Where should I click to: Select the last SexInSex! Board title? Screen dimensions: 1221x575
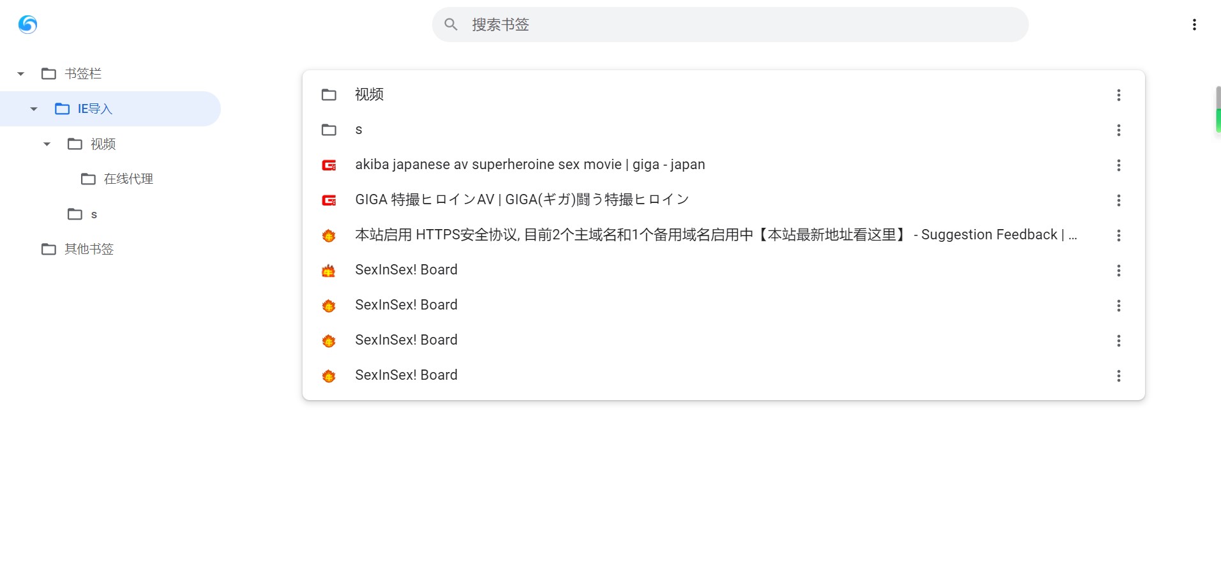(406, 375)
